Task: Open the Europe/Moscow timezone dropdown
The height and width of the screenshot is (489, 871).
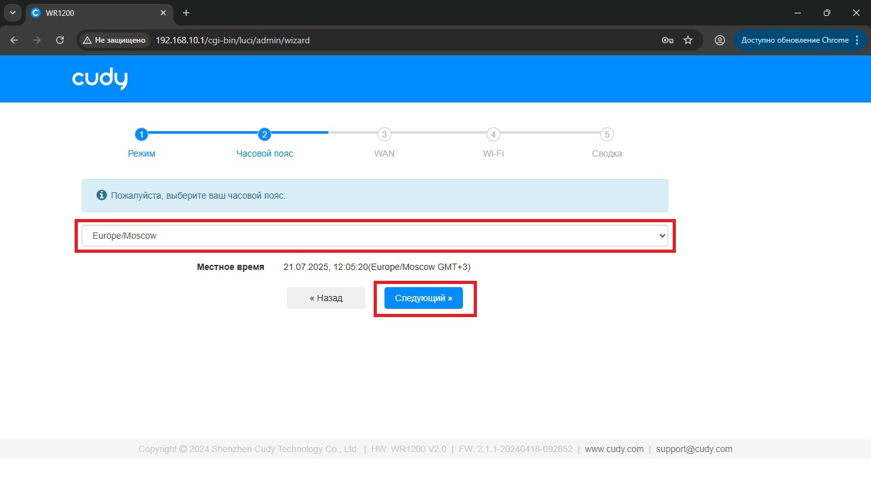Action: click(x=375, y=236)
